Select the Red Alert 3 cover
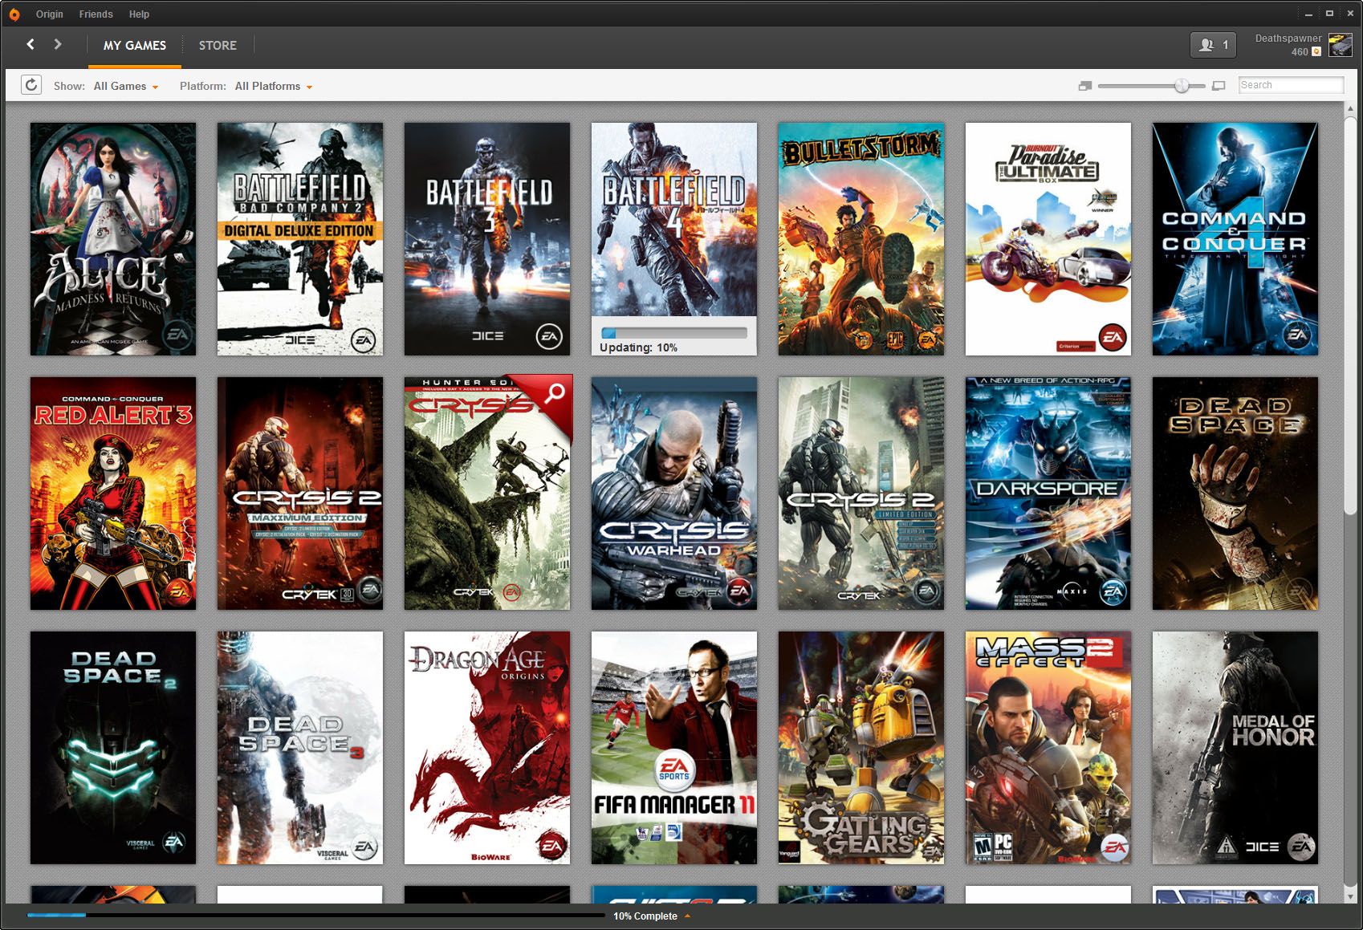Image resolution: width=1363 pixels, height=930 pixels. coord(113,493)
